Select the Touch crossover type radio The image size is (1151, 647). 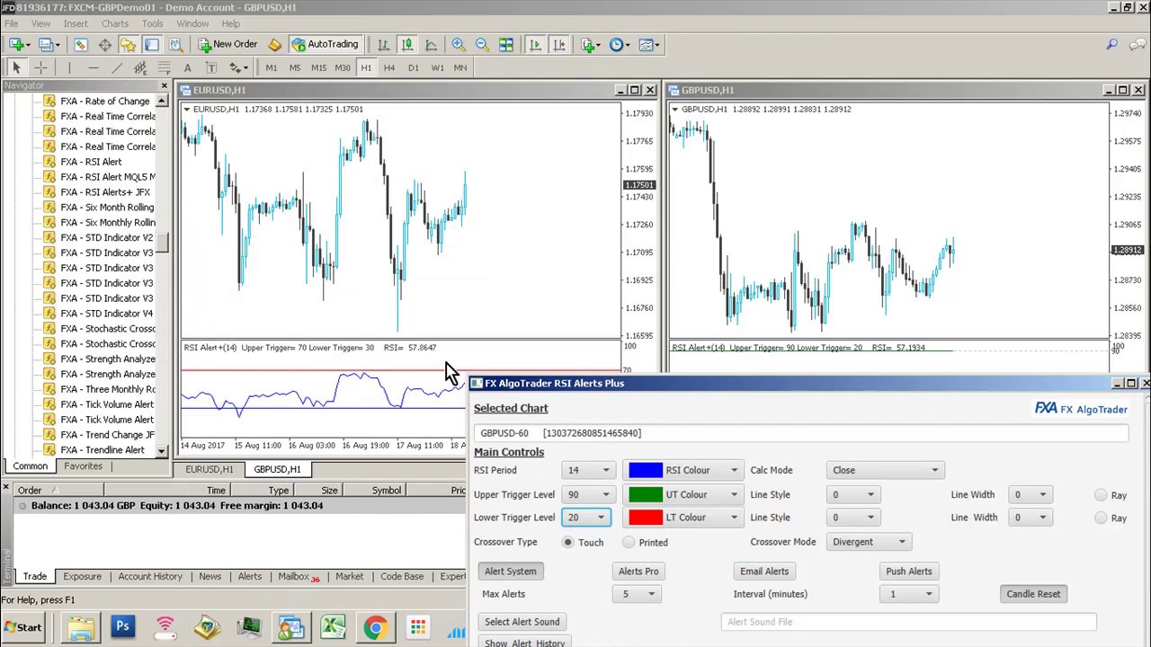567,542
